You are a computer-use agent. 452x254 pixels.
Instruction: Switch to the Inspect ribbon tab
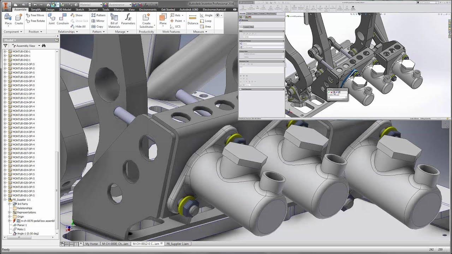click(93, 10)
